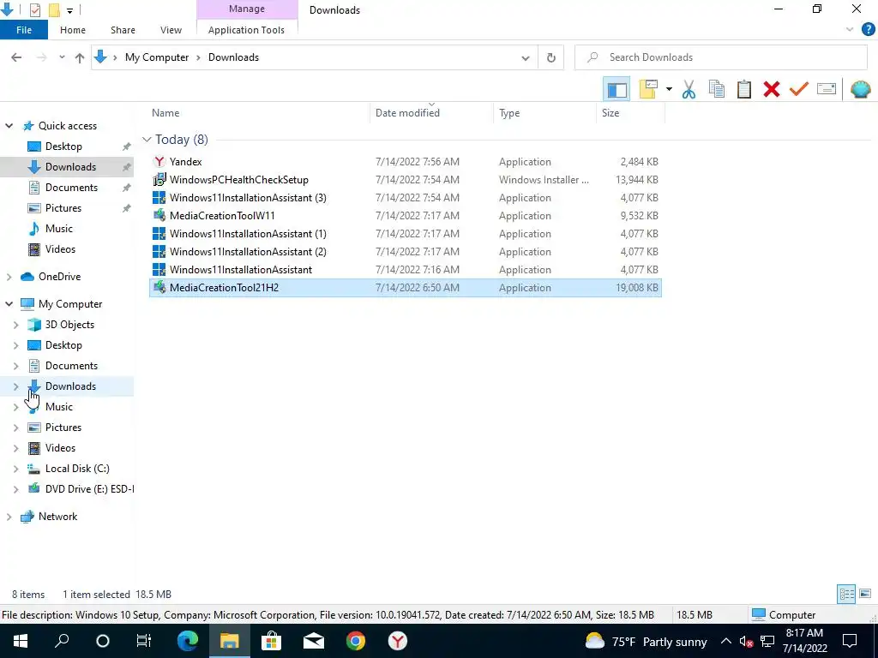Viewport: 878px width, 658px height.
Task: Open Music under Quick access
Action: (59, 229)
